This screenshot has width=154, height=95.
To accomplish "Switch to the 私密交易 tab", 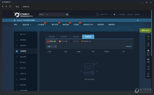I will click(x=64, y=37).
